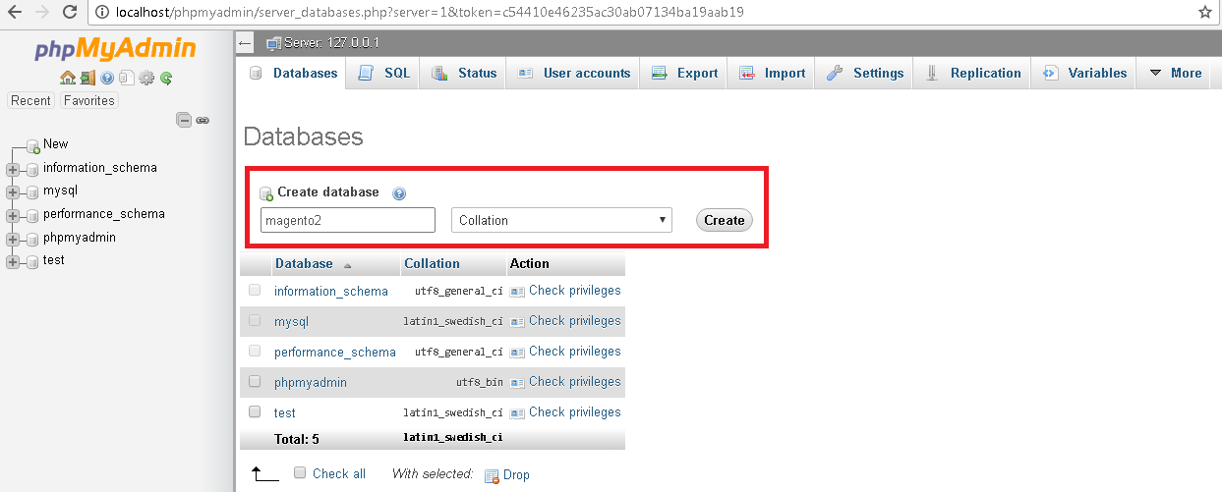Click the browser address bar
This screenshot has height=492, width=1222.
click(x=639, y=13)
